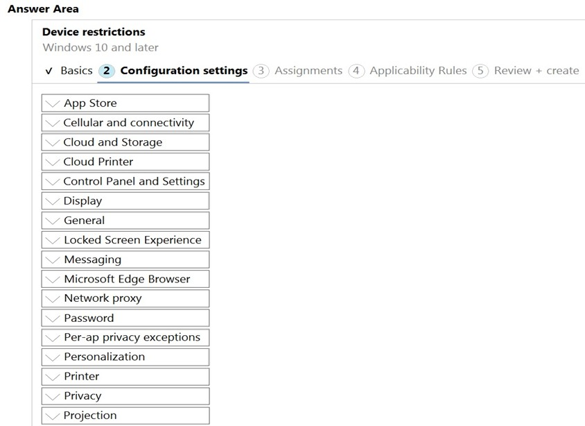Expand the Cloud Printer category

[x=125, y=162]
